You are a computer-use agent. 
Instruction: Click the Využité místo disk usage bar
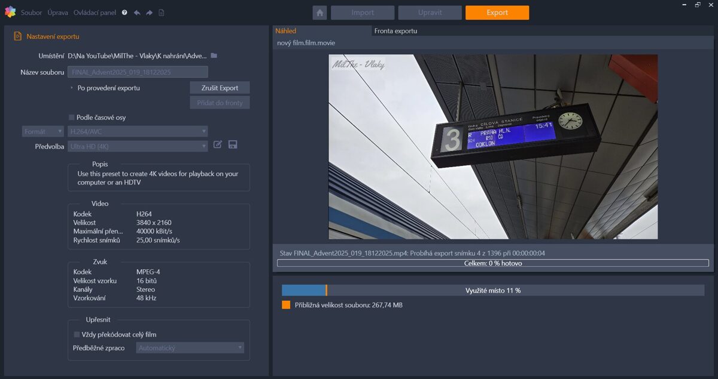(492, 291)
